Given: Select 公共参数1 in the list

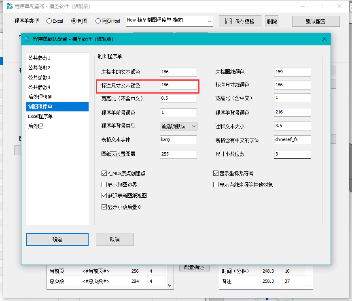Looking at the screenshot, I should click(x=57, y=58).
